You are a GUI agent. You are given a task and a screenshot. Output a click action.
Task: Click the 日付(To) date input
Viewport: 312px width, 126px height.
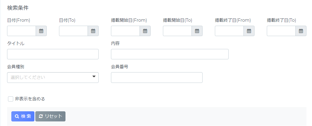click(73, 31)
